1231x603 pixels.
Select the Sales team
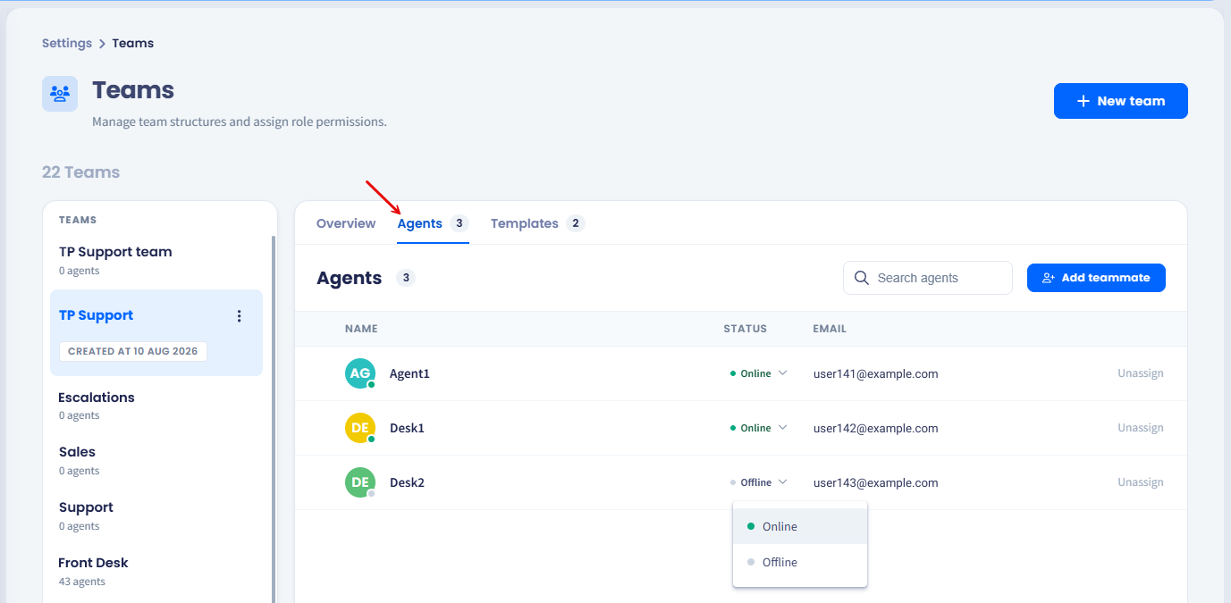pos(156,460)
